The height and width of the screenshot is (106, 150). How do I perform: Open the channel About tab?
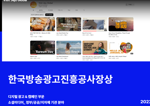[77, 10]
